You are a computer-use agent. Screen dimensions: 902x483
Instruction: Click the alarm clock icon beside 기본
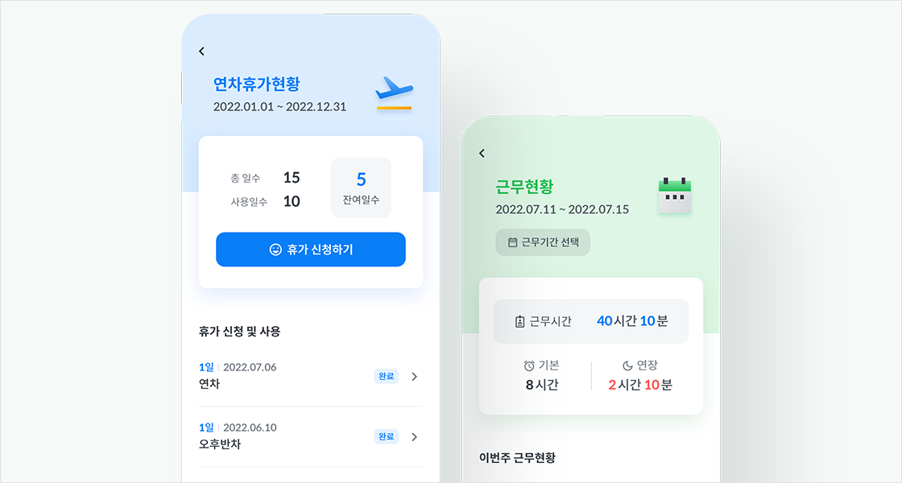(529, 365)
